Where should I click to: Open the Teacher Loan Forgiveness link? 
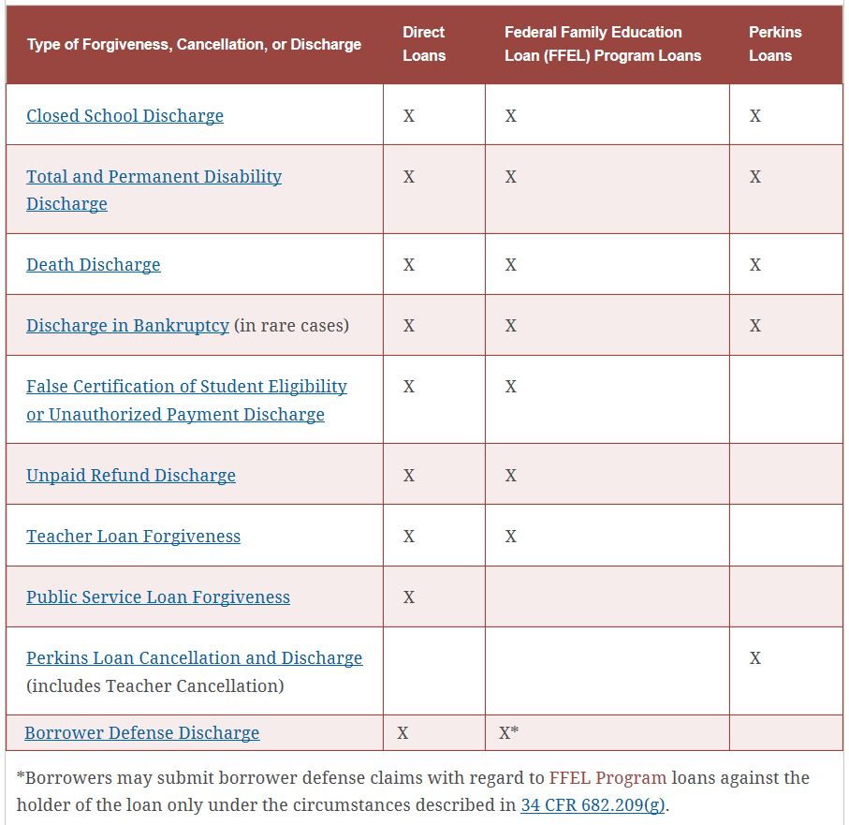pos(133,537)
